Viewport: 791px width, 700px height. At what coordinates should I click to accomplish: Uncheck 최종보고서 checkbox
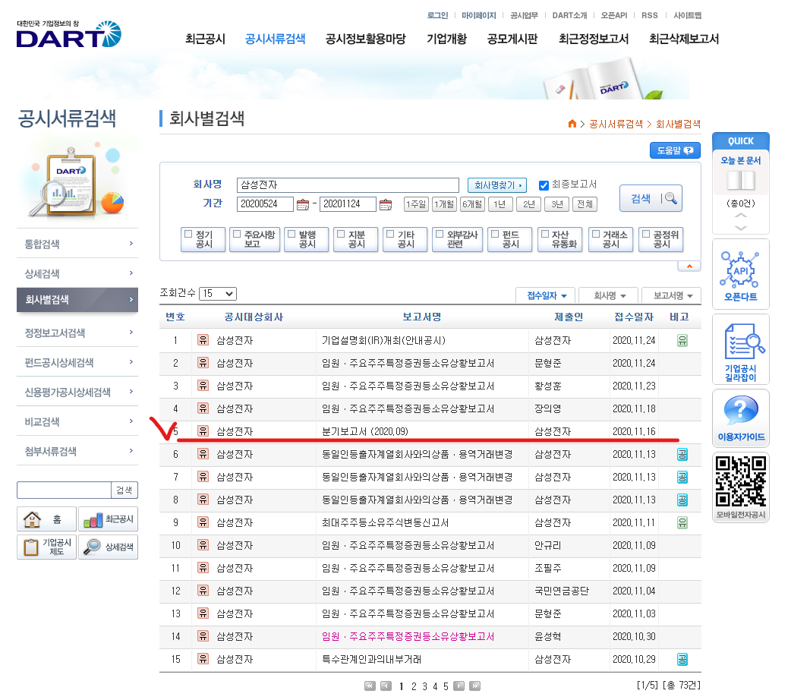[544, 185]
